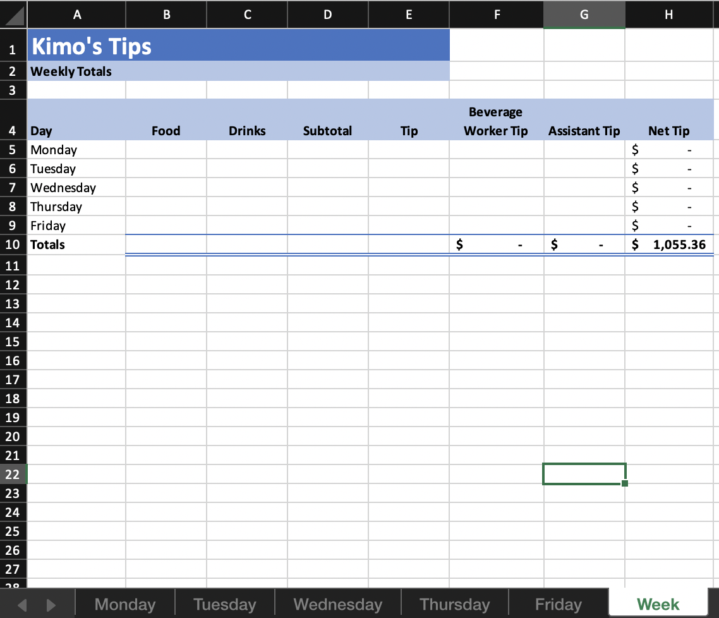Select the column A header
This screenshot has width=719, height=618.
coord(76,14)
